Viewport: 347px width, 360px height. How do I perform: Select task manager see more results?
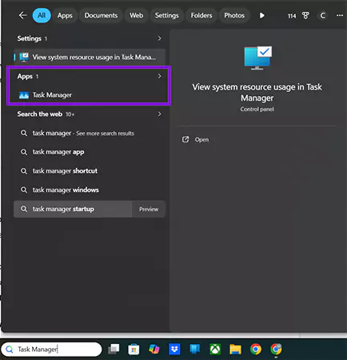[x=90, y=133]
